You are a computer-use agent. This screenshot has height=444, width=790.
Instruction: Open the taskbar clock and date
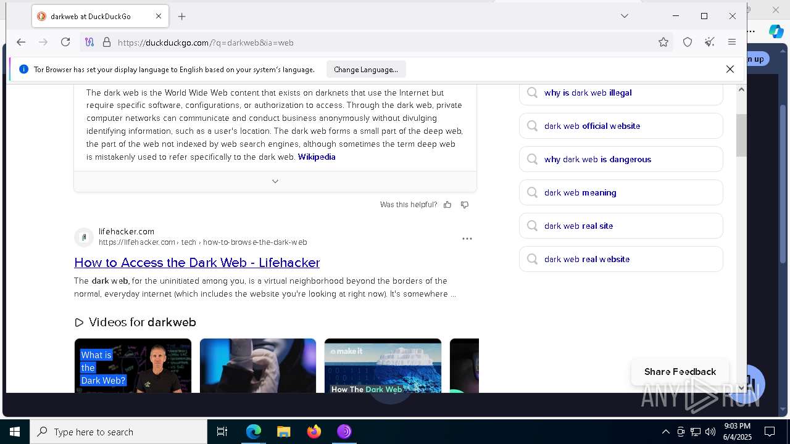point(737,432)
